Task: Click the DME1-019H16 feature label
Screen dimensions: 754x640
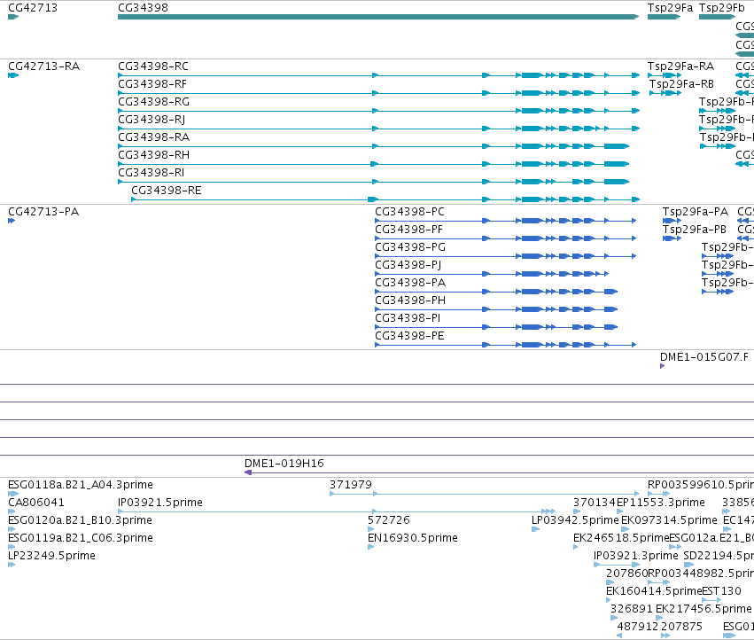Action: tap(284, 464)
